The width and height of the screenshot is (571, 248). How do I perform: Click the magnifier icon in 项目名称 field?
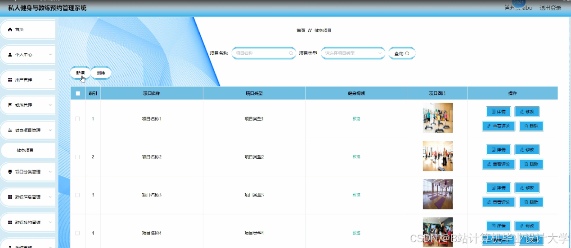(291, 53)
